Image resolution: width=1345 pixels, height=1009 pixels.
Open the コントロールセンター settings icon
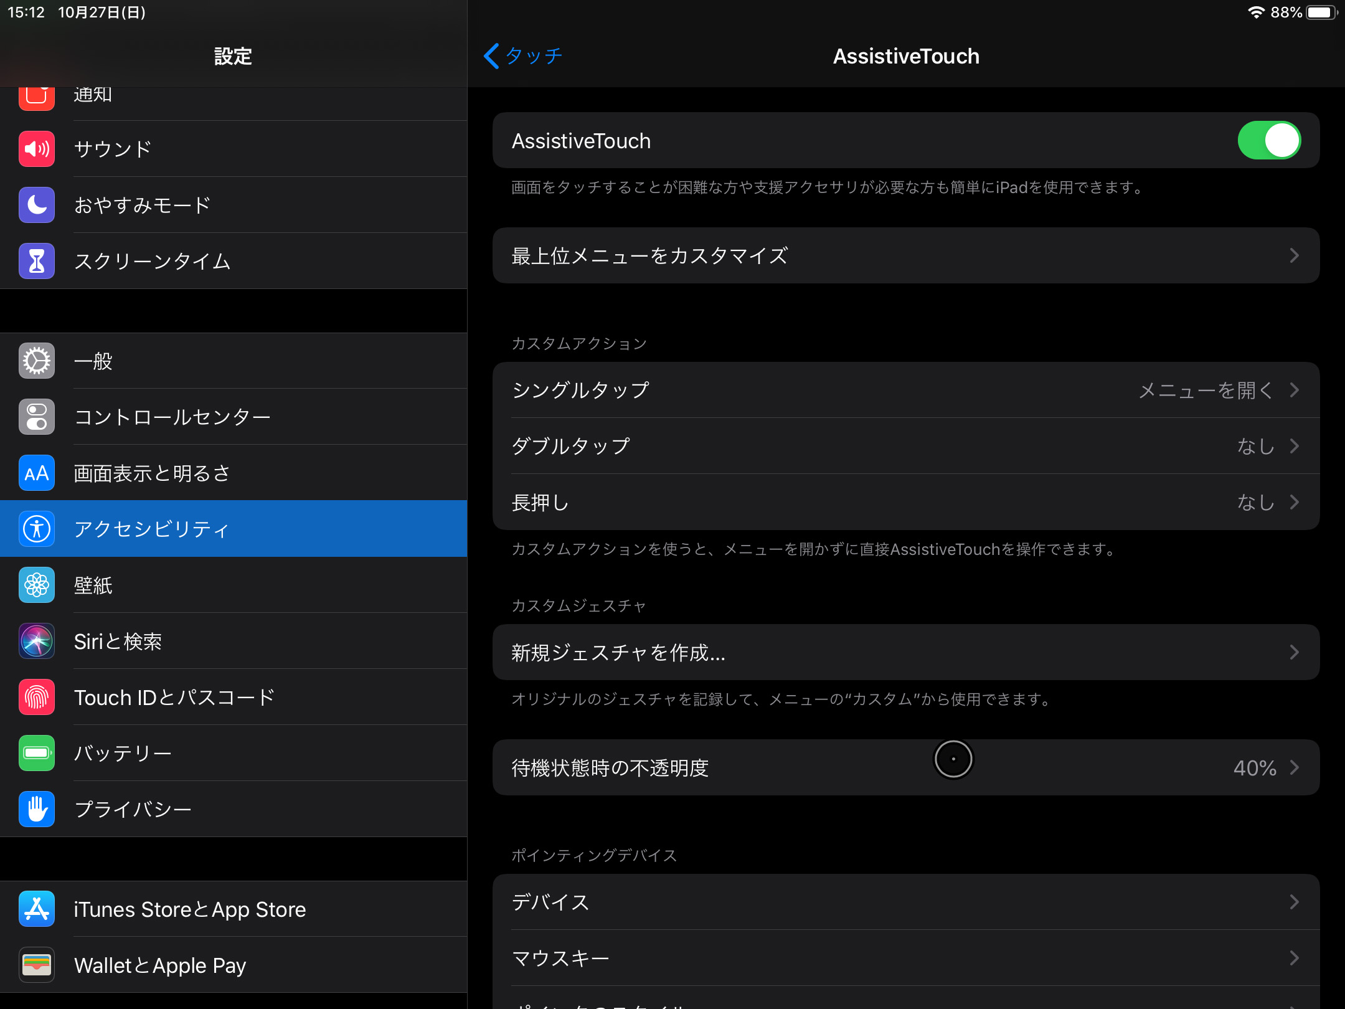click(x=36, y=417)
